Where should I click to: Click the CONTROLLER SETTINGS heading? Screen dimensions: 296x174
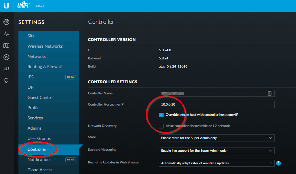[x=112, y=82]
